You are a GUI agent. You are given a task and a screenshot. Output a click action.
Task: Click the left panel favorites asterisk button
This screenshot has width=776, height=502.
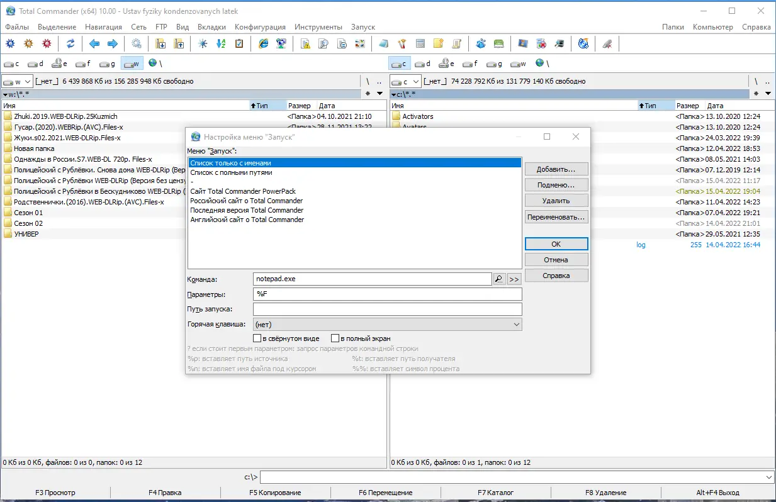click(368, 94)
